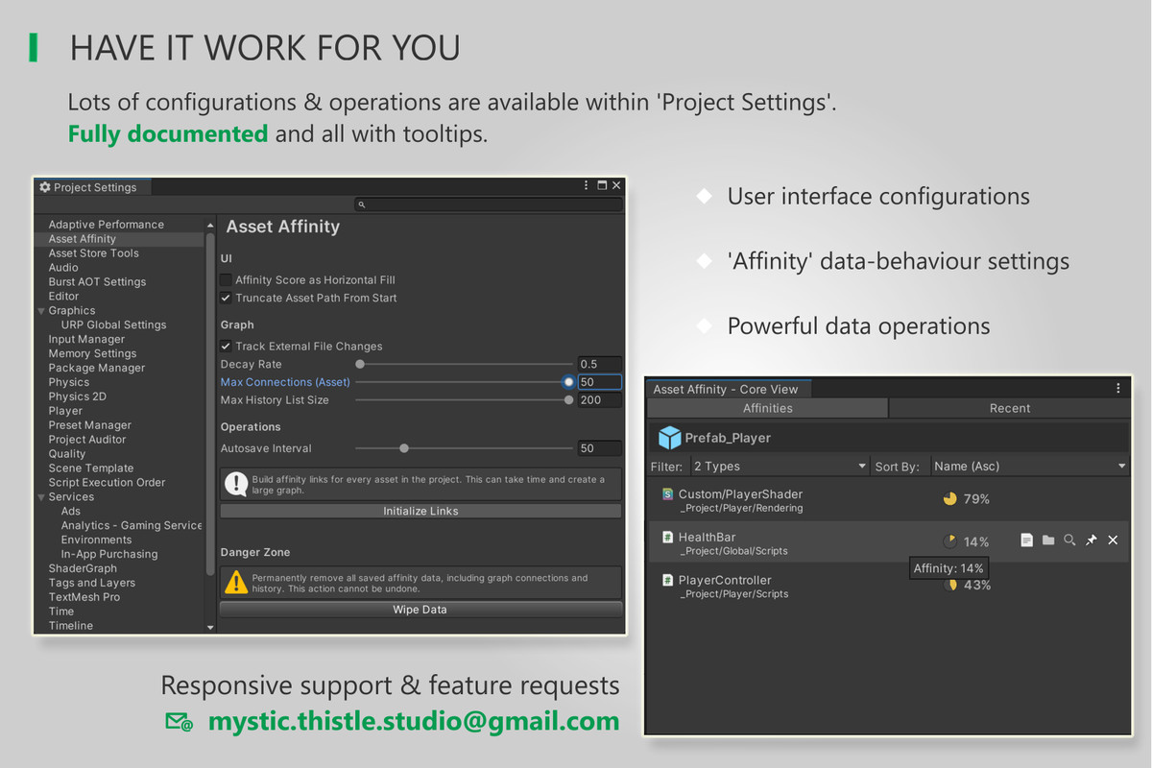Viewport: 1152px width, 768px height.
Task: Click the Project Settings search field
Action: 489,204
